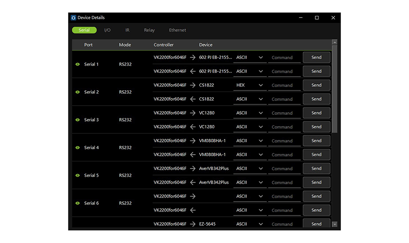Open the HEX format dropdown for CS1822

pos(249,85)
